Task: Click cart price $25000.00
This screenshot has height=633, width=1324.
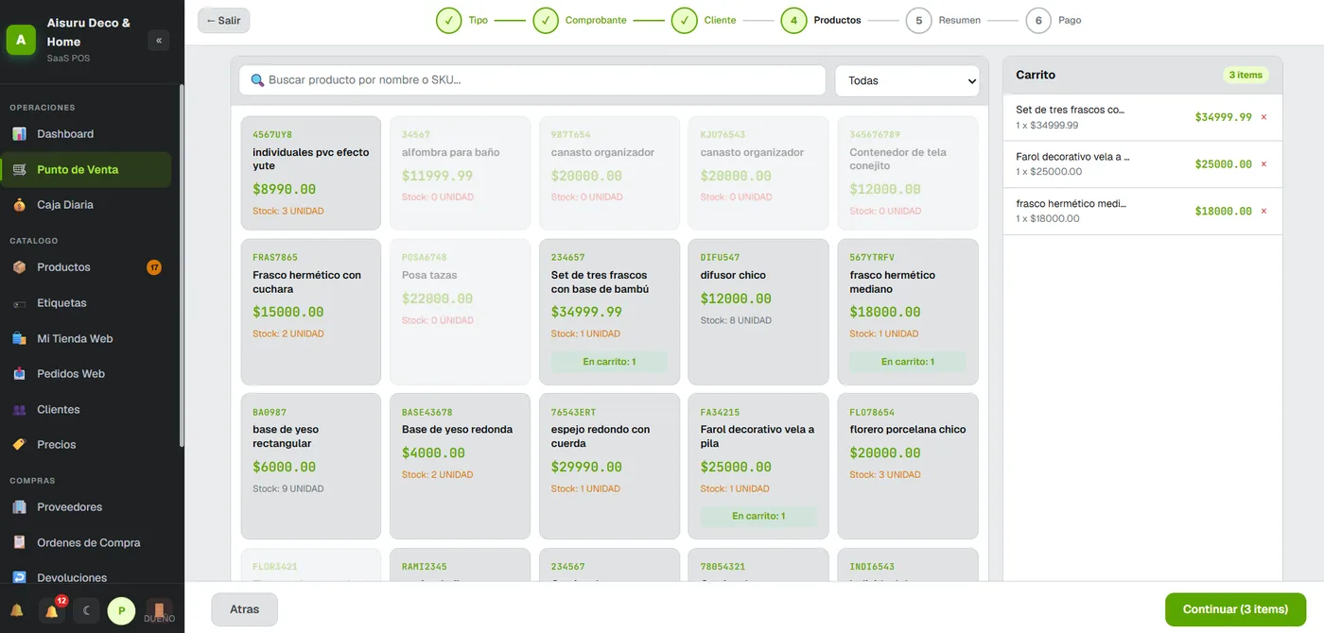Action: click(1224, 164)
